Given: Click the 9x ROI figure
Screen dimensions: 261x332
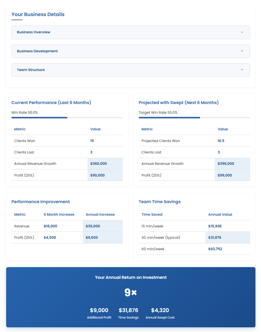Looking at the screenshot, I should tap(130, 292).
